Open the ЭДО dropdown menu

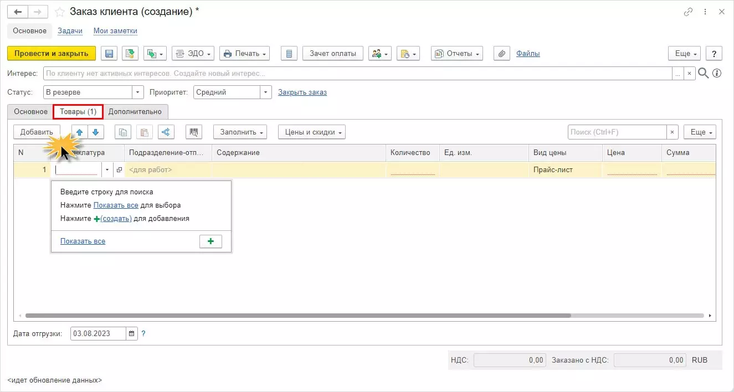pos(193,54)
